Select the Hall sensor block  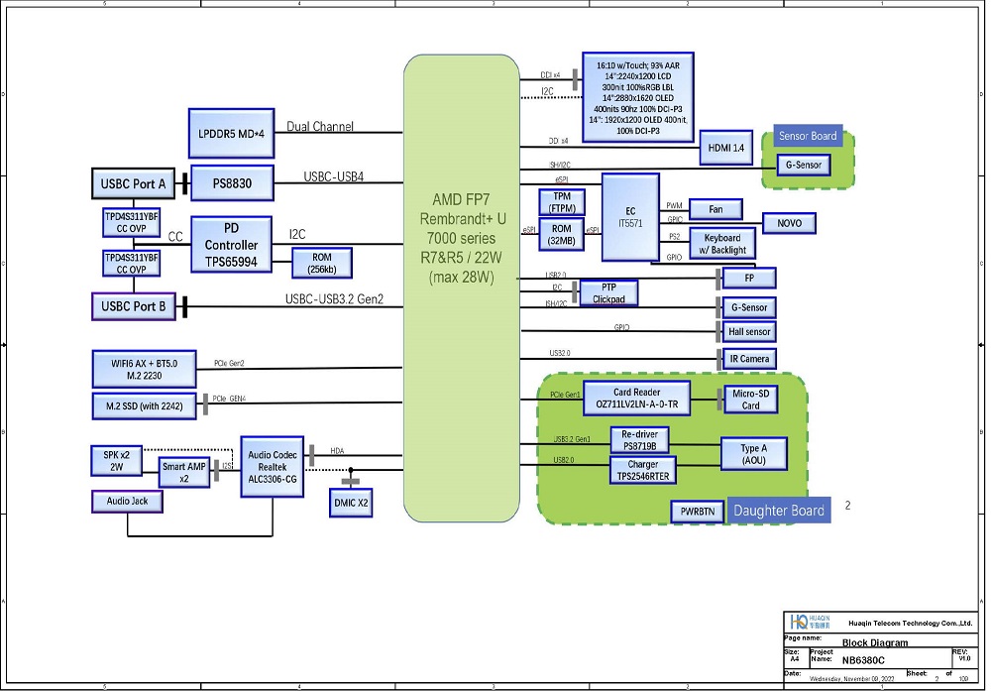tap(749, 332)
